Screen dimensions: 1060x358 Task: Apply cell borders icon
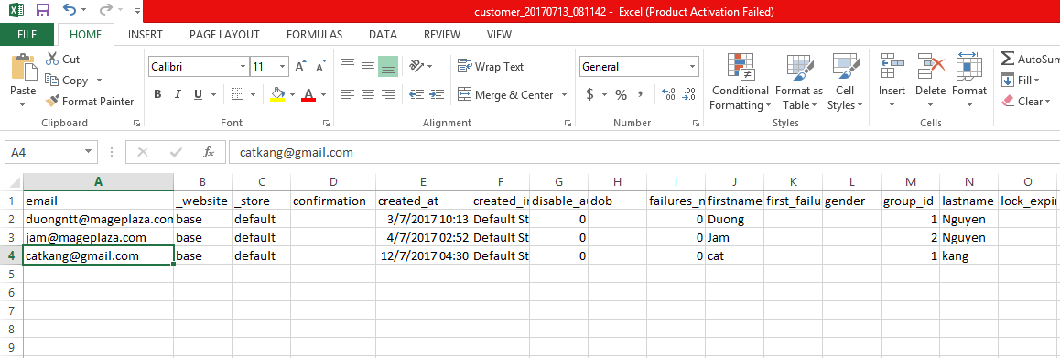coord(236,94)
